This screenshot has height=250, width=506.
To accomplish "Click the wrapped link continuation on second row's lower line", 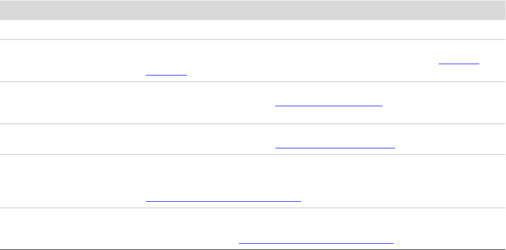I will [166, 74].
